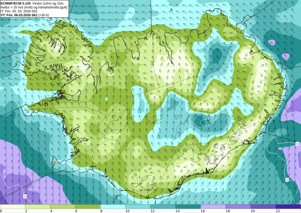Click the lavender 16–18 m/s legend swatch

click(213, 206)
